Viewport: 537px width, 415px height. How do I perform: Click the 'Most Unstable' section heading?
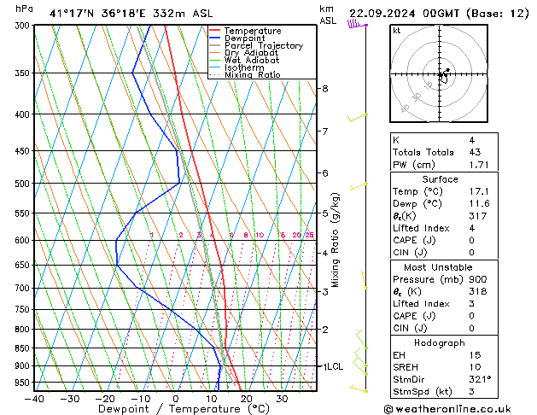[x=438, y=267]
